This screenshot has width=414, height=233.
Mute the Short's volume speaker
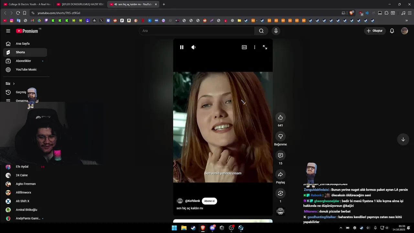click(193, 47)
